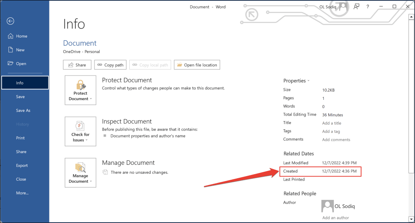415x223 pixels.
Task: Choose Print from the sidebar
Action: tap(20, 138)
